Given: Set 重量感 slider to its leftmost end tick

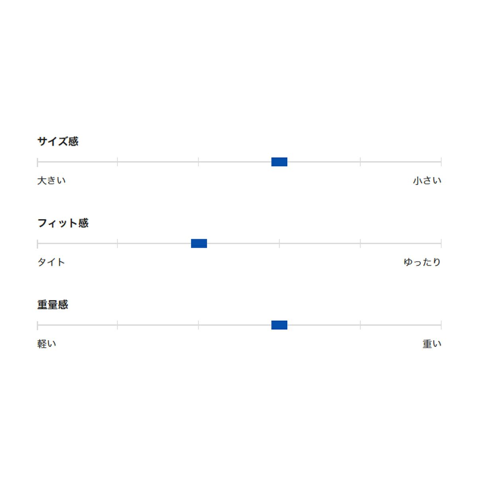Looking at the screenshot, I should pos(37,325).
